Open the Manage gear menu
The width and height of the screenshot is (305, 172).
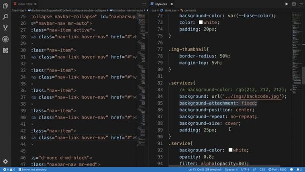(5, 161)
